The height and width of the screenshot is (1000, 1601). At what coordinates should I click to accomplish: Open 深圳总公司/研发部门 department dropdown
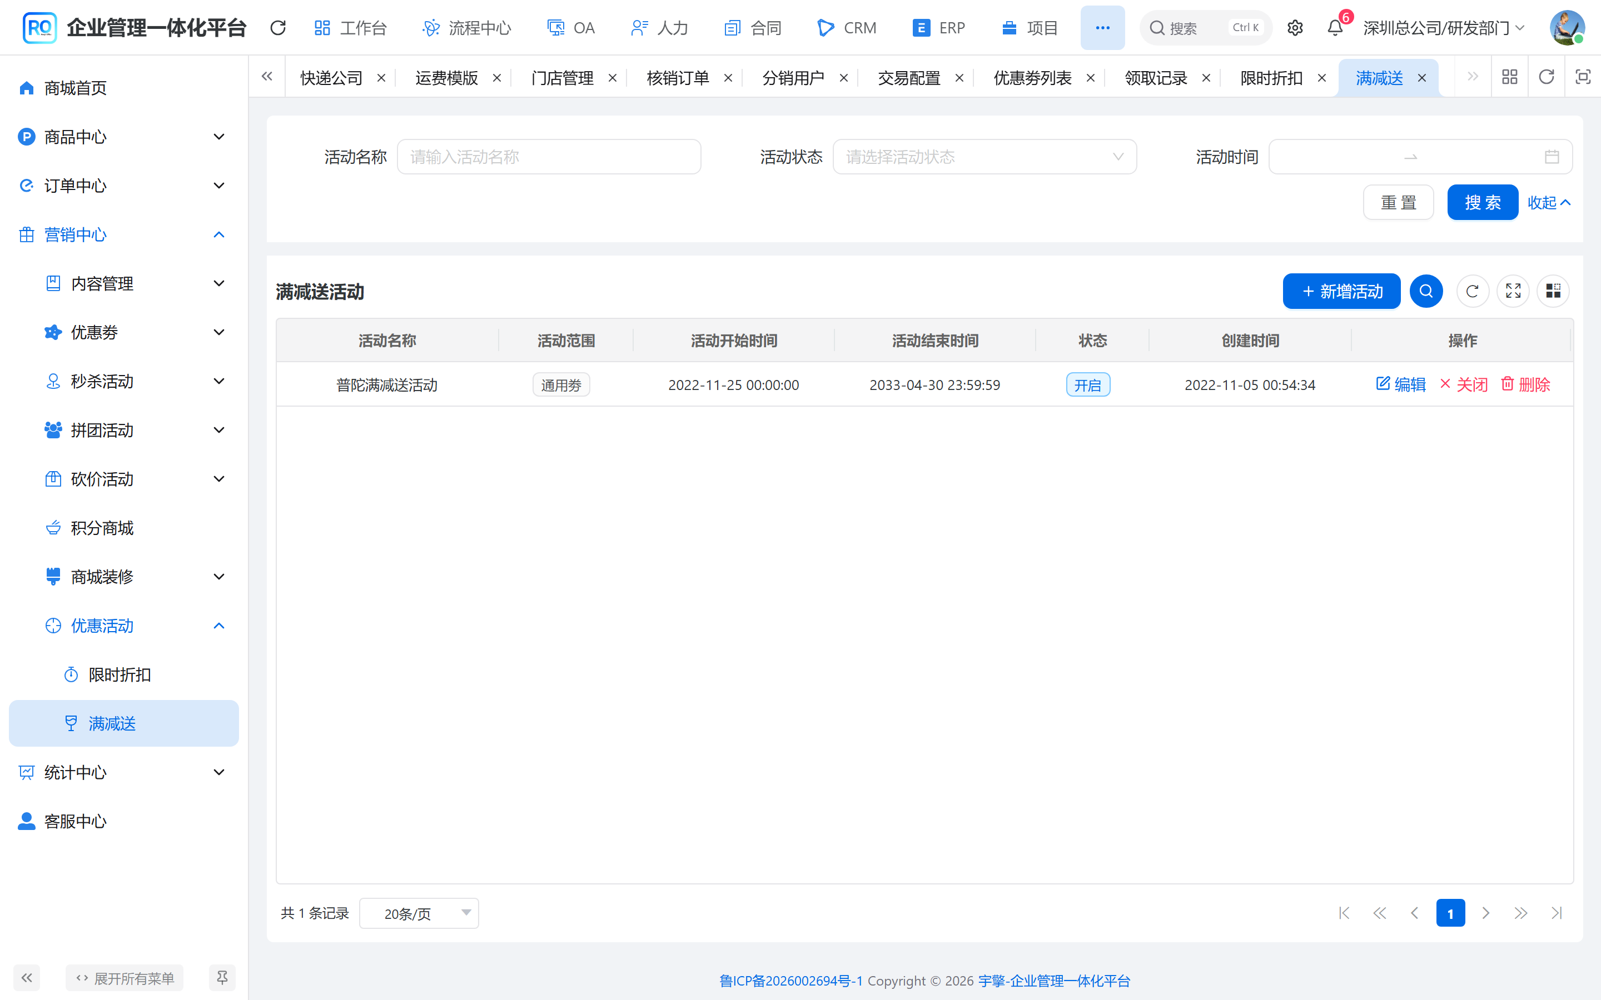(x=1444, y=28)
